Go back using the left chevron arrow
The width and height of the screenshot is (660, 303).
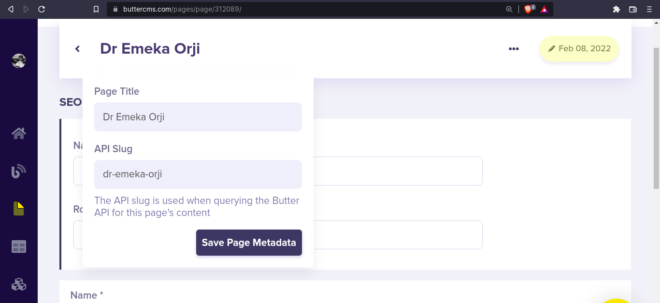(x=77, y=49)
